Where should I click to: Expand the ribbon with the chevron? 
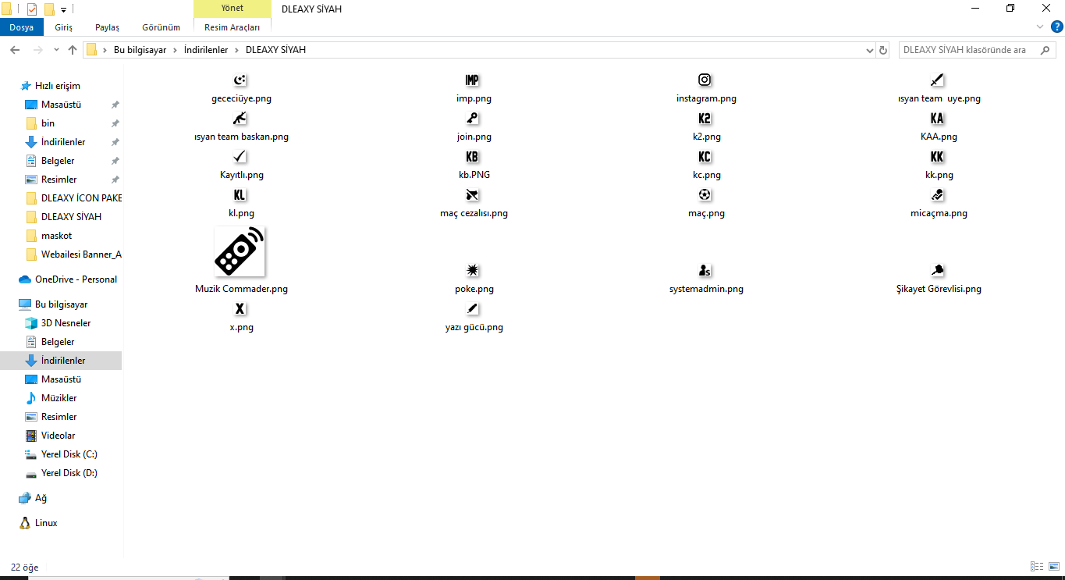(x=1039, y=27)
